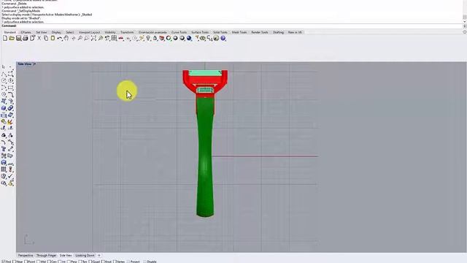The image size is (467, 263).
Task: Click the Cut icon in the Standard toolbar
Action: coord(39,38)
